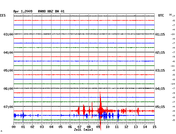Select the local time label "03:00"
This screenshot has height=134, width=176.
pyautogui.click(x=8, y=34)
